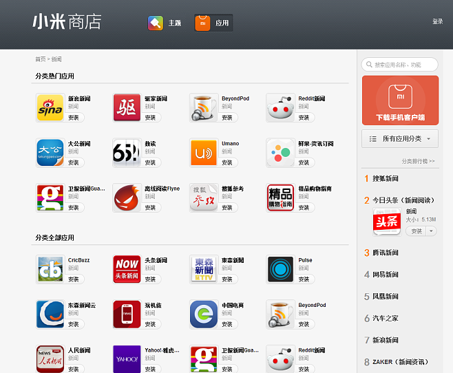Open the 鲜果-资讯订阅 app title
Viewport: 453px width, 373px height.
[x=316, y=143]
